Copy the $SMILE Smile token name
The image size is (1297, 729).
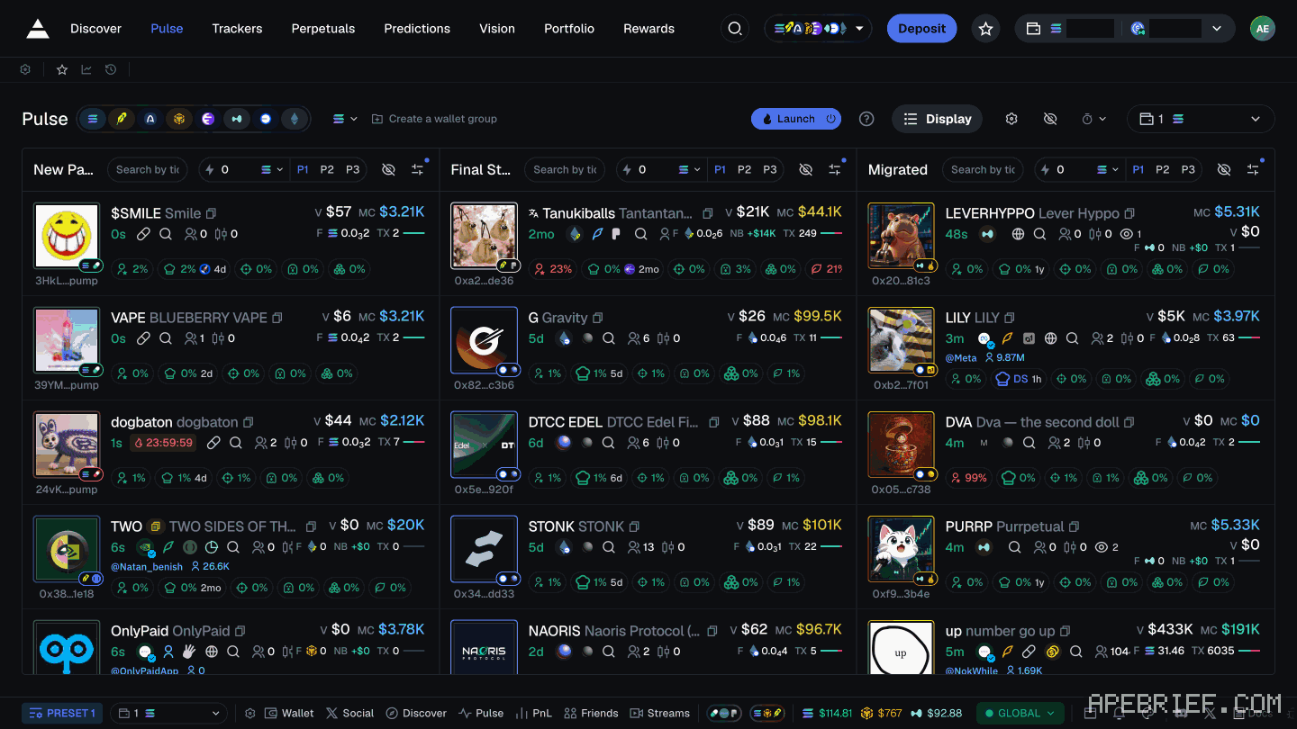click(212, 213)
